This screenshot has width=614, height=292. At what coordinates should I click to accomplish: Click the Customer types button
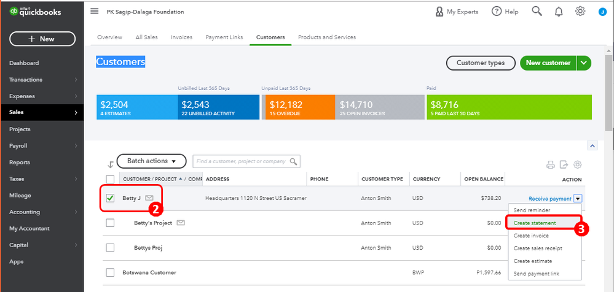(480, 63)
